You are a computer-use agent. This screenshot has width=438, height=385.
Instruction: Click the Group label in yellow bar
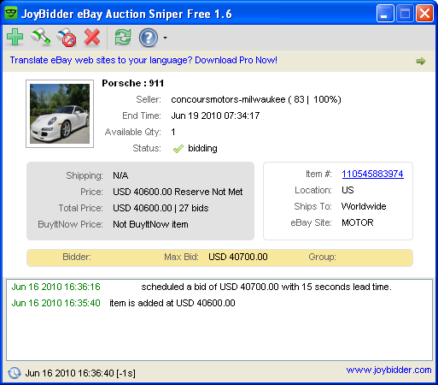(322, 257)
